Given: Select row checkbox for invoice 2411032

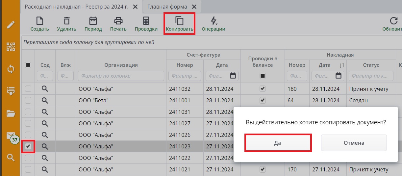Looking at the screenshot, I should (28, 89).
